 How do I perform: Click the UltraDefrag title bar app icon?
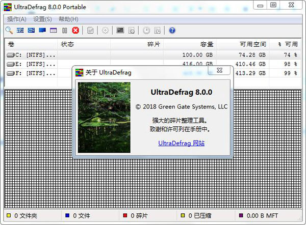pyautogui.click(x=8, y=7)
